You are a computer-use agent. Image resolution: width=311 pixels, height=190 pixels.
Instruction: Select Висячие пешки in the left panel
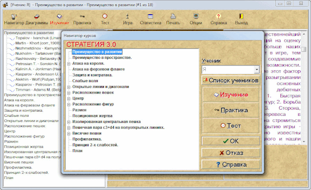coord(19,162)
